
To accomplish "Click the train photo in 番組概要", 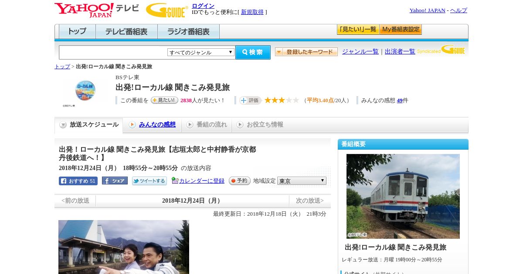I will 403,196.
